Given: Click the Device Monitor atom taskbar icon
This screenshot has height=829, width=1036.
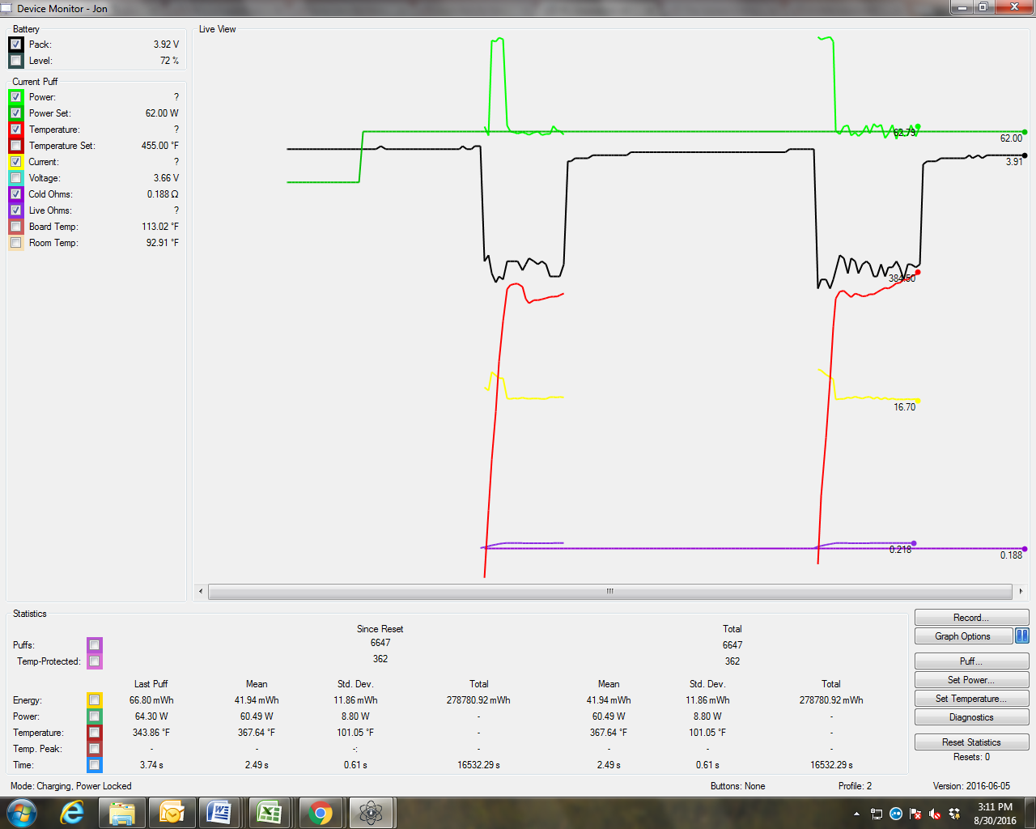Looking at the screenshot, I should [371, 812].
